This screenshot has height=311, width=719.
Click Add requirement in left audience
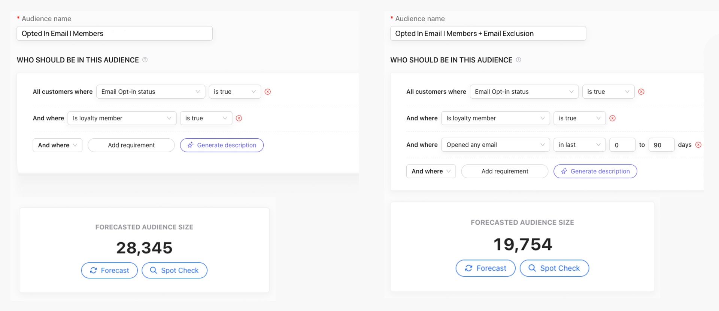coord(131,145)
